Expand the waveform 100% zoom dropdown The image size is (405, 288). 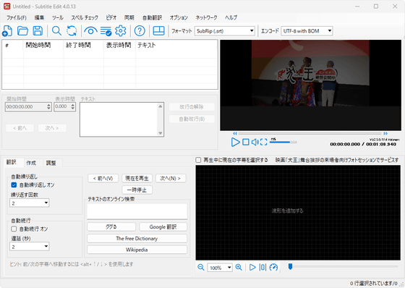pyautogui.click(x=220, y=268)
